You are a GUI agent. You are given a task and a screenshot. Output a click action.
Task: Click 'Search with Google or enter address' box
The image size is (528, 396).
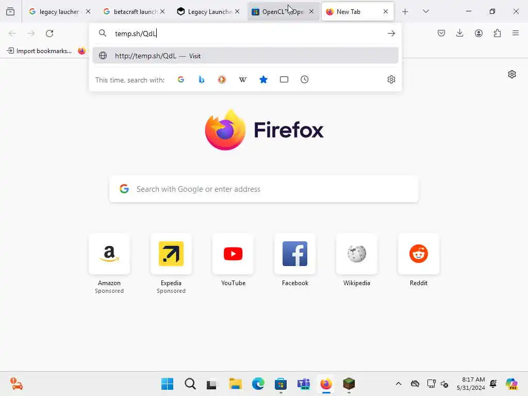264,189
